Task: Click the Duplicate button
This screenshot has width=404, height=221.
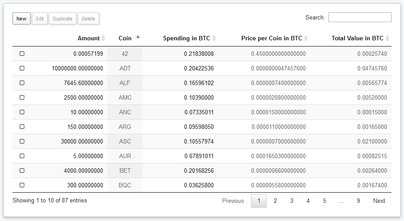Action: point(63,19)
